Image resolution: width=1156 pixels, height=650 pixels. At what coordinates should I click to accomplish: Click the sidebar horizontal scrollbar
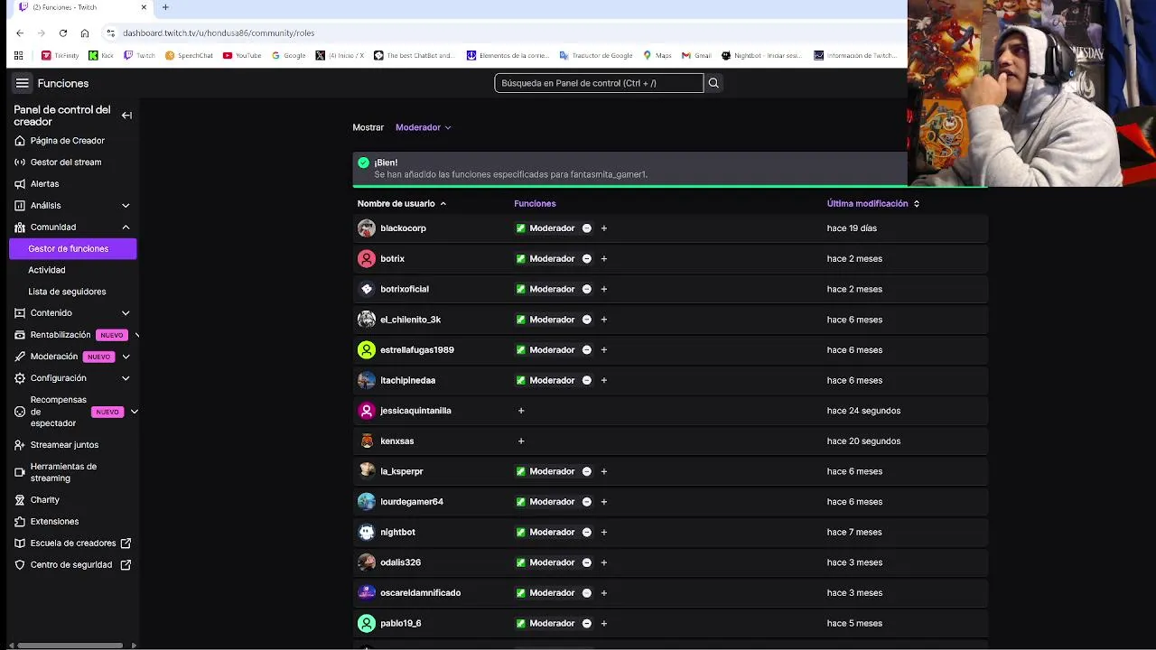(70, 645)
